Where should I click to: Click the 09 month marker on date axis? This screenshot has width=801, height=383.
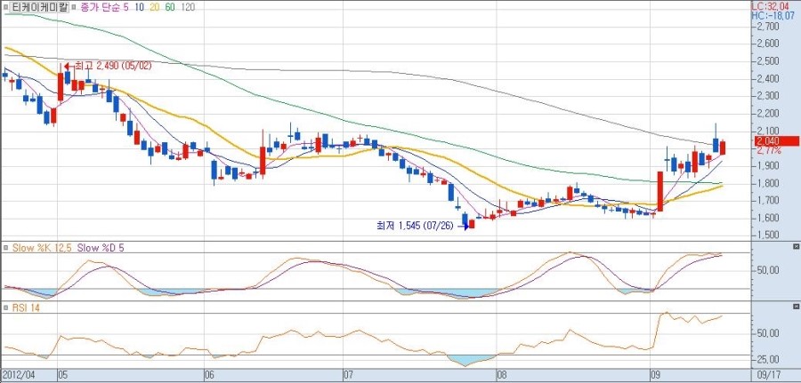click(655, 375)
